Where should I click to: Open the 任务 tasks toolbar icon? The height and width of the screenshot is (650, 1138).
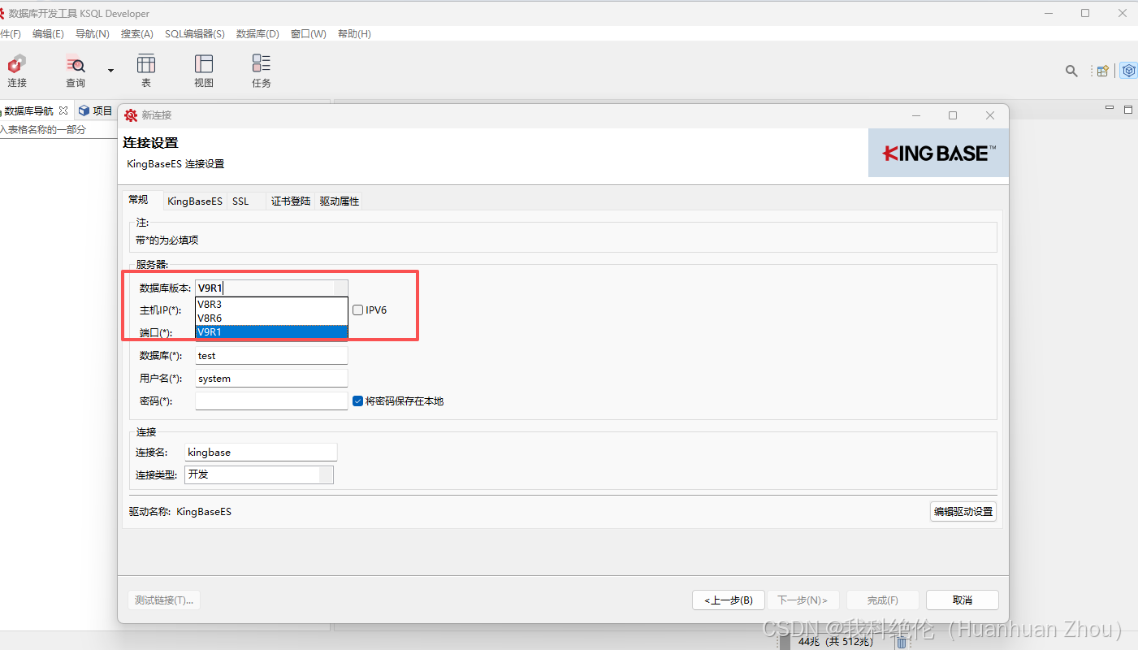click(x=262, y=71)
